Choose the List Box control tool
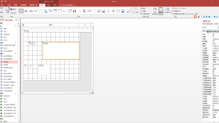Viewport: 219px width, 123px height. coord(89,11)
